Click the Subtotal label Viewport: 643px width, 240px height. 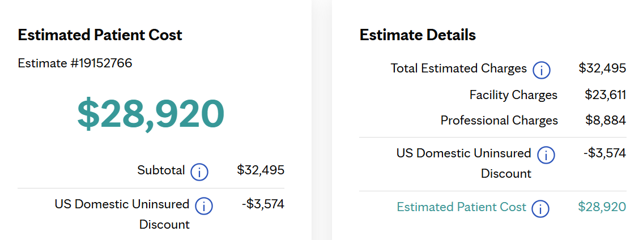[161, 170]
